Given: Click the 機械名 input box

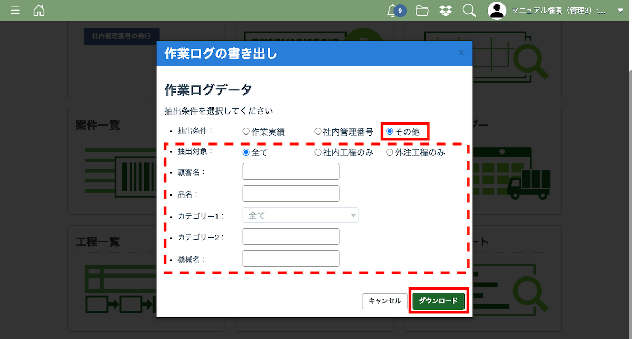Looking at the screenshot, I should [291, 259].
